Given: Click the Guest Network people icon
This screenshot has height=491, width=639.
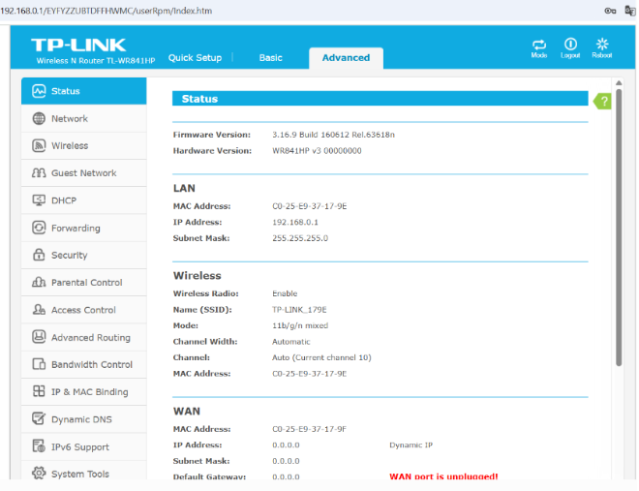Looking at the screenshot, I should (39, 173).
